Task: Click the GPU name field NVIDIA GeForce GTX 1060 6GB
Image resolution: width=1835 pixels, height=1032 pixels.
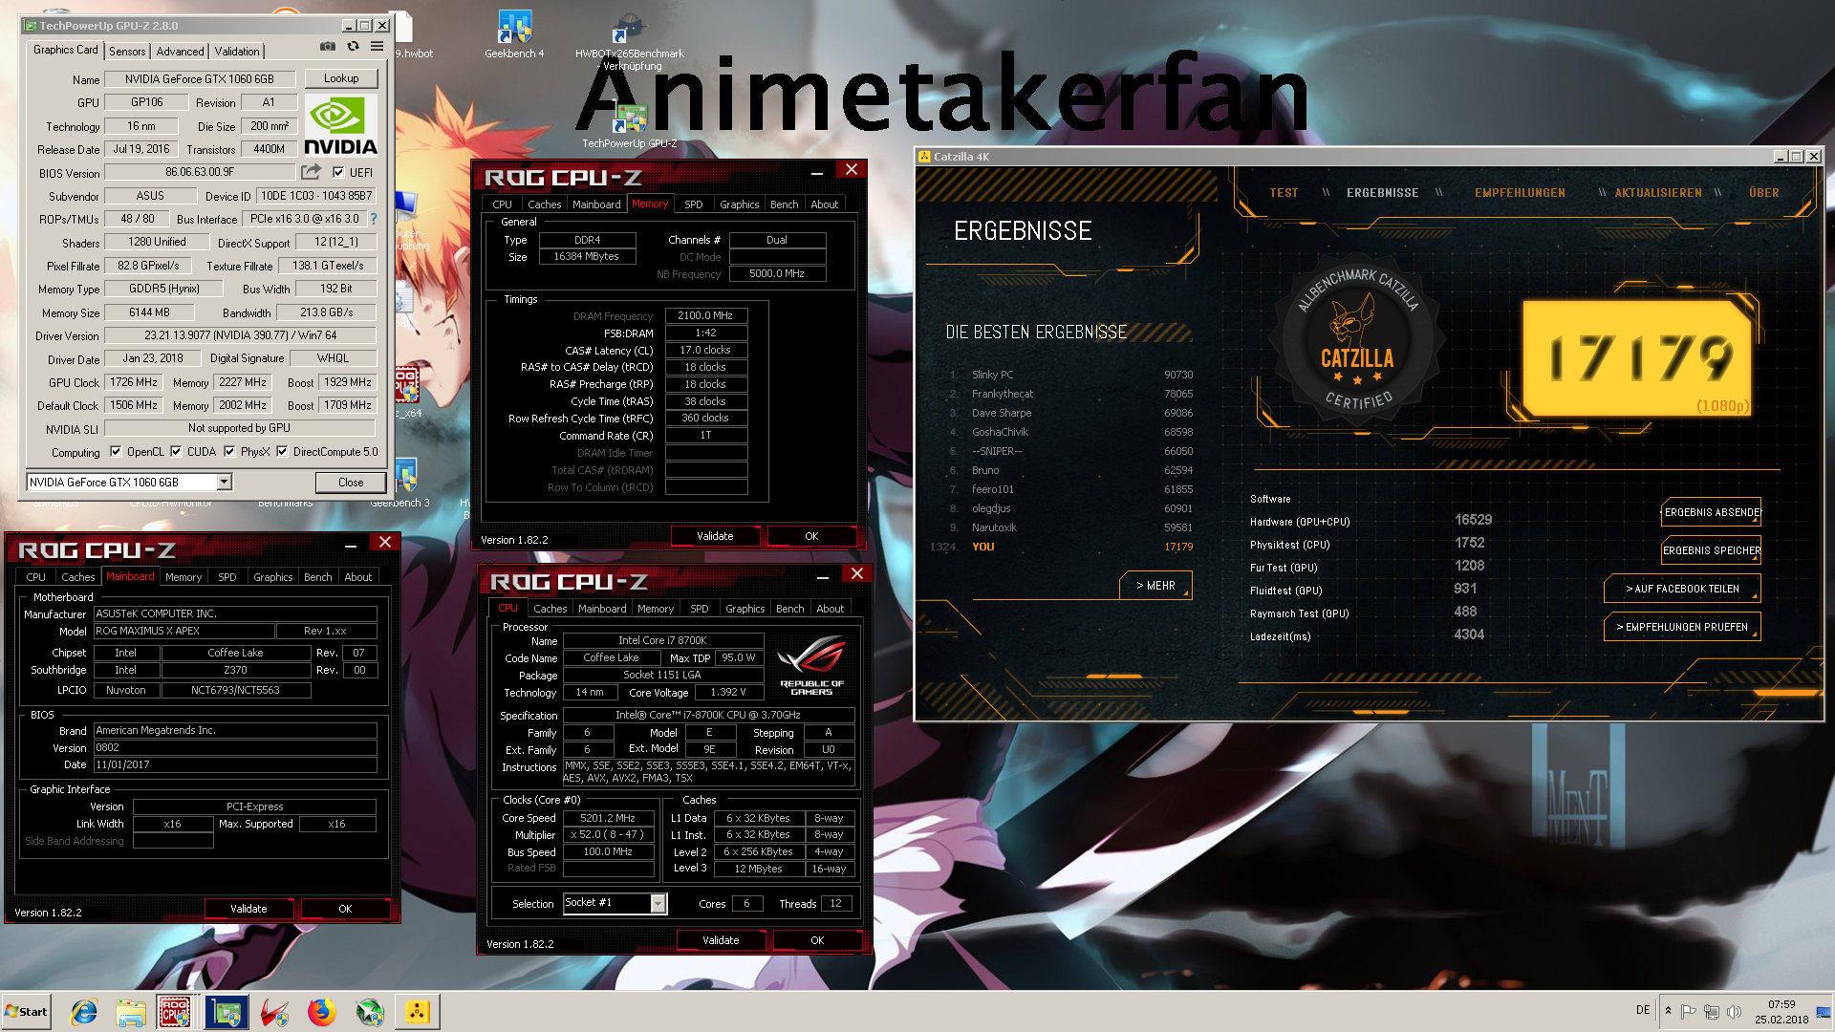Action: [199, 79]
